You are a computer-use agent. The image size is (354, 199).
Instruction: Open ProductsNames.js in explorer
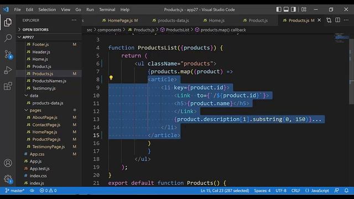tap(49, 81)
